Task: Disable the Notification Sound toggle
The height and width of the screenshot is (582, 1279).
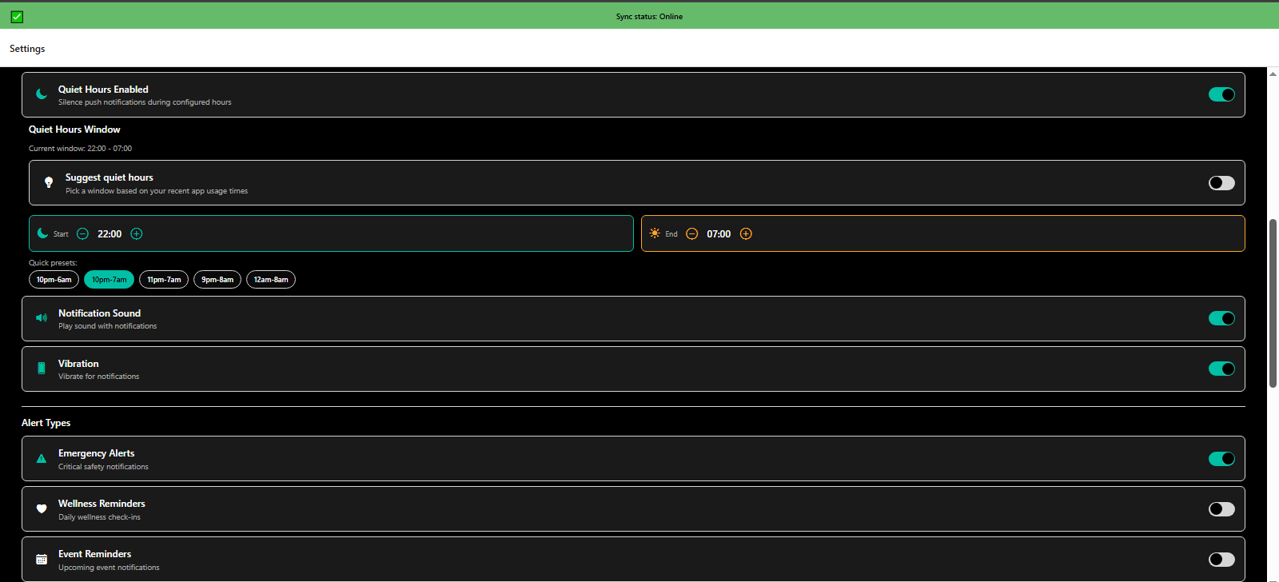Action: 1221,318
